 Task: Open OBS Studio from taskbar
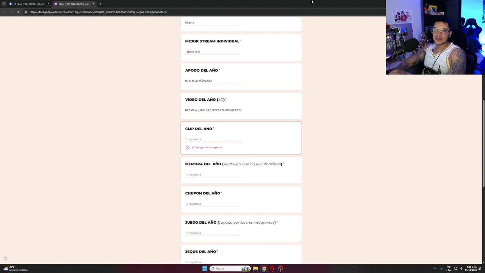[x=281, y=268]
